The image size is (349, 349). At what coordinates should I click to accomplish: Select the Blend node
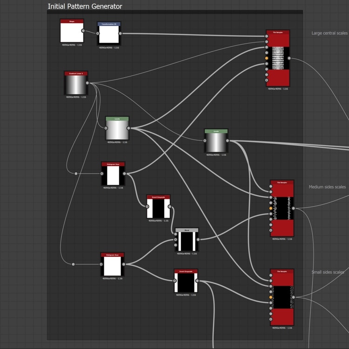coord(187,240)
